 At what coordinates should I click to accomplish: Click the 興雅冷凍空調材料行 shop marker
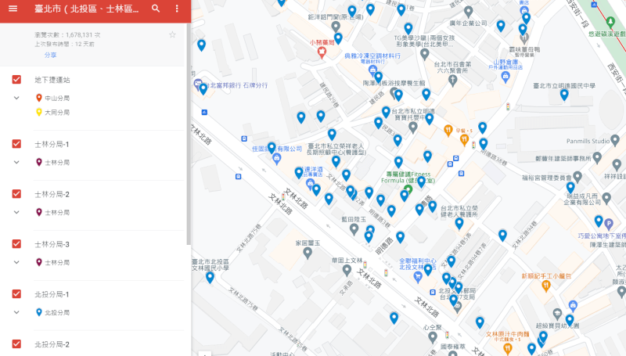[x=372, y=70]
